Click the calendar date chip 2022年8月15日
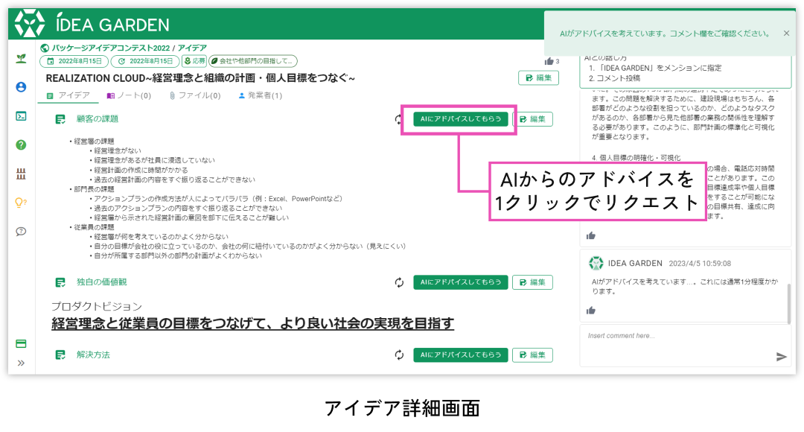 [x=74, y=61]
